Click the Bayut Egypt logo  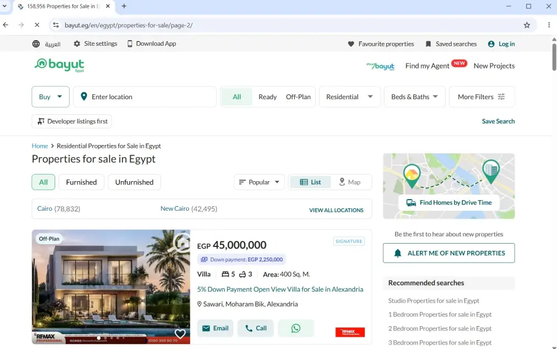60,65
